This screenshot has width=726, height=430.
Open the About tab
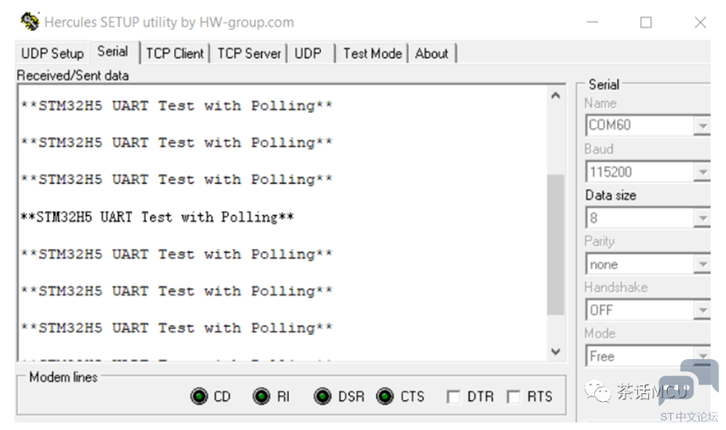(x=431, y=54)
